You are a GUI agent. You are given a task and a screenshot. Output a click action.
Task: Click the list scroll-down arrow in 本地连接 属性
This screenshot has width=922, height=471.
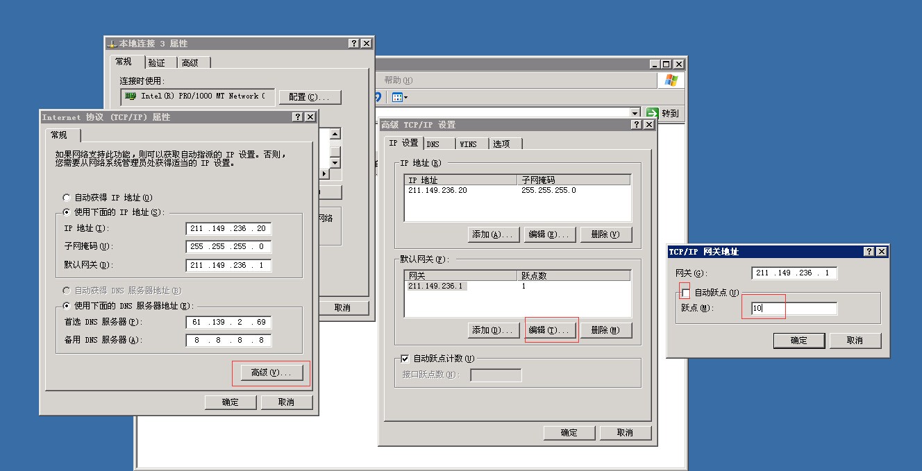[x=335, y=162]
